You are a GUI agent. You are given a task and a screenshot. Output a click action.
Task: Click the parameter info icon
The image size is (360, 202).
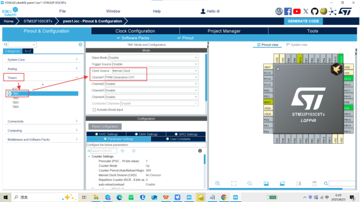click(200, 151)
